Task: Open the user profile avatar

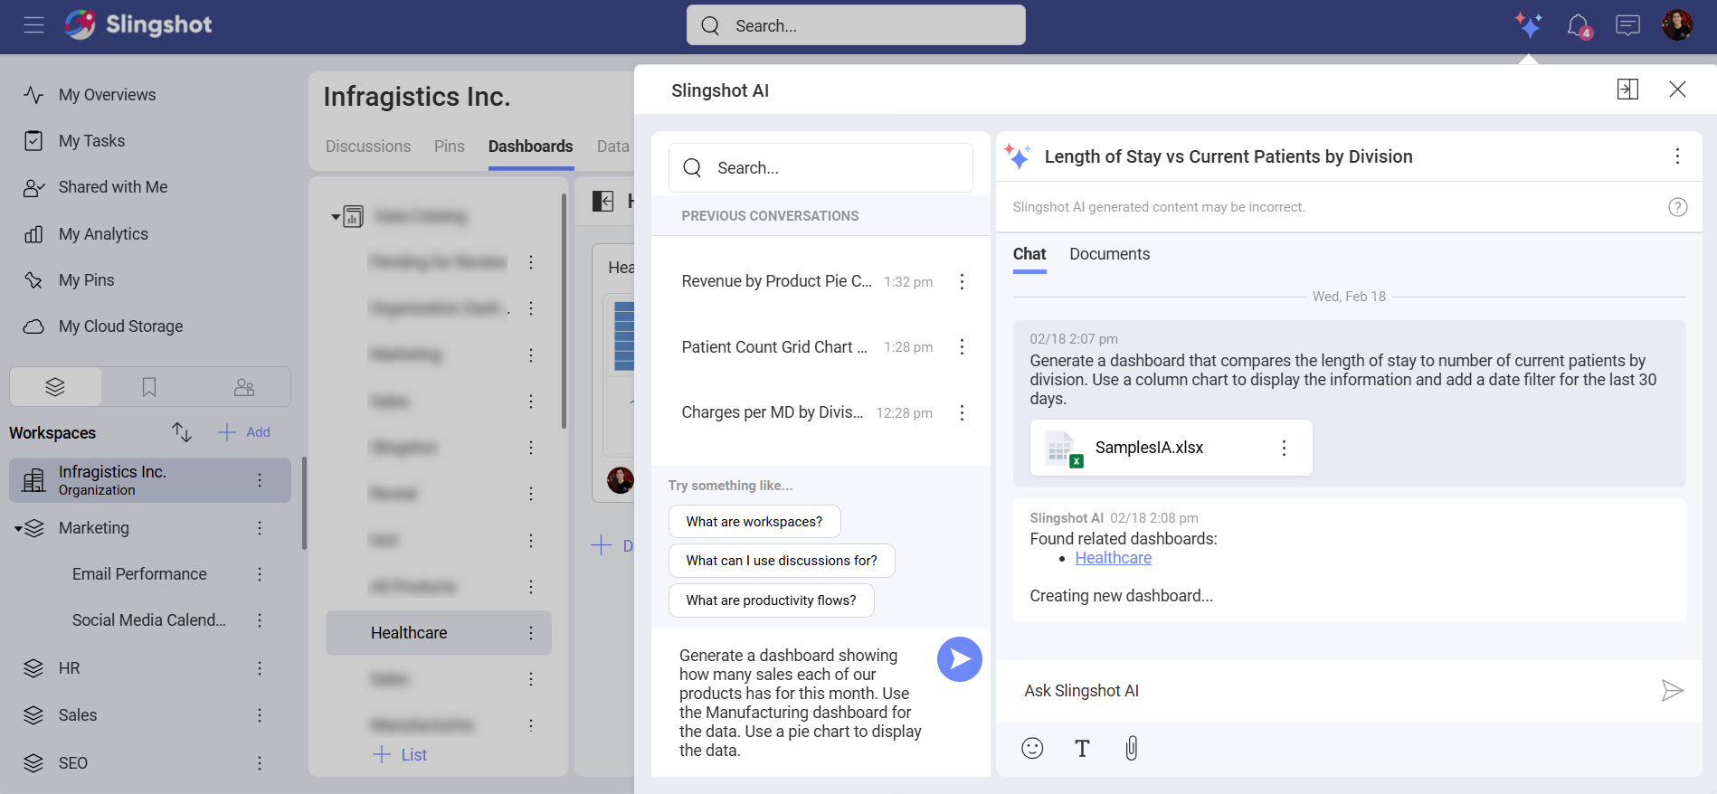Action: tap(1677, 25)
